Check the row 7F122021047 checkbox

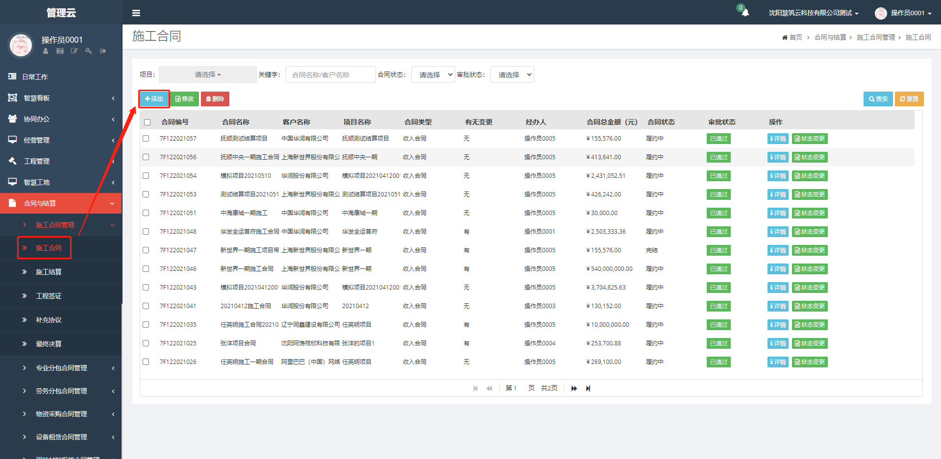[146, 250]
